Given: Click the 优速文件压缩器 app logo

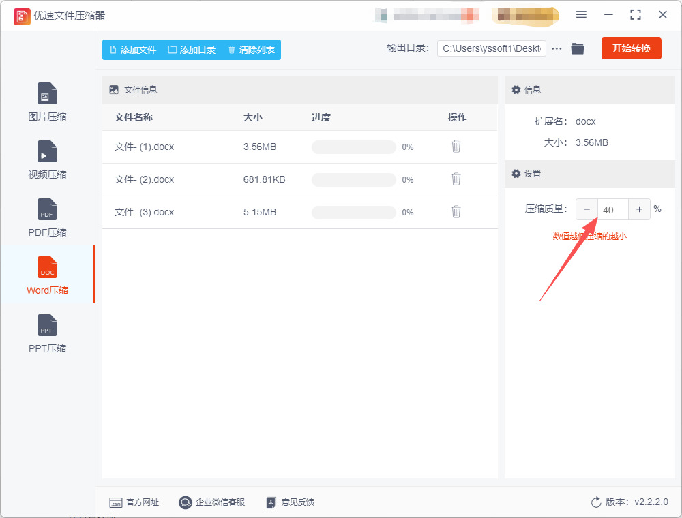Looking at the screenshot, I should (22, 16).
